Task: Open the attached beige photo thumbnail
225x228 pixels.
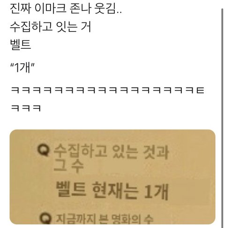Action: tap(112, 177)
